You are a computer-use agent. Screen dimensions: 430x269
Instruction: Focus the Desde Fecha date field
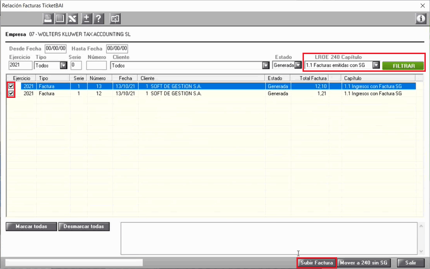pos(56,48)
